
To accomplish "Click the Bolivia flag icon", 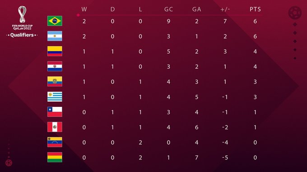I will [55, 157].
